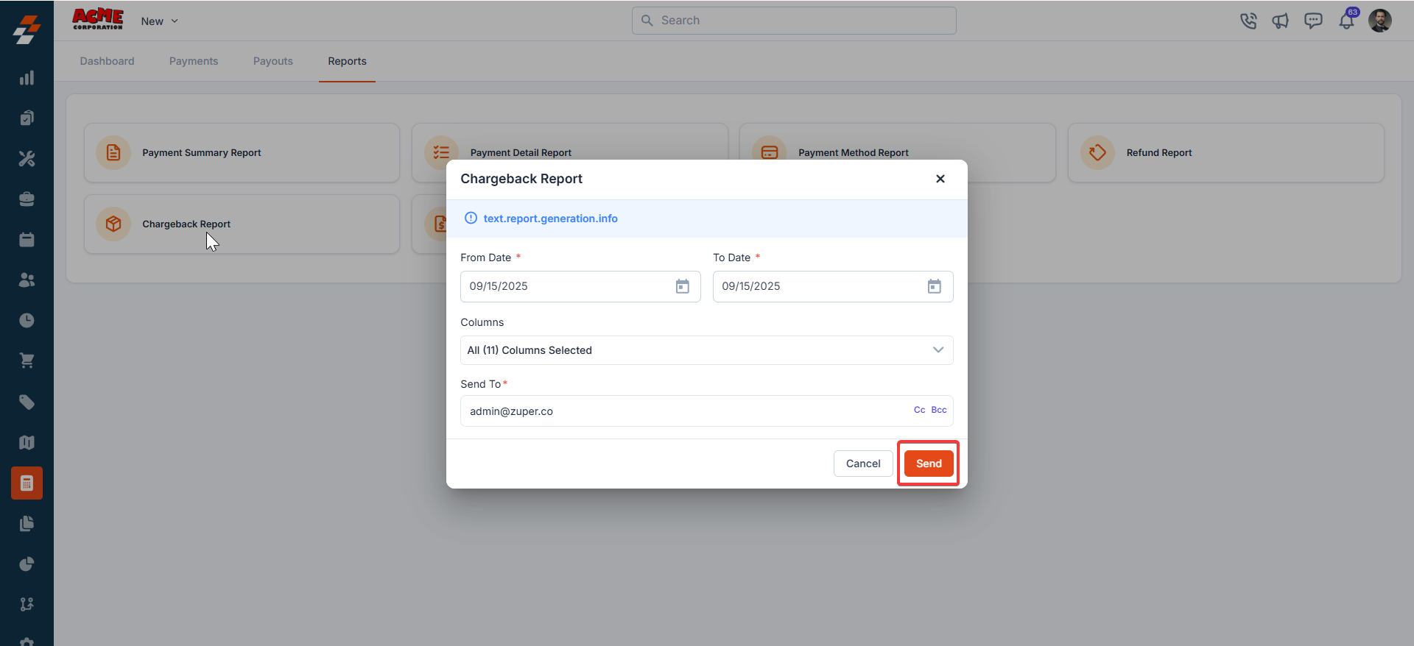Click the To Date input field
This screenshot has height=646, width=1414.
pos(833,286)
